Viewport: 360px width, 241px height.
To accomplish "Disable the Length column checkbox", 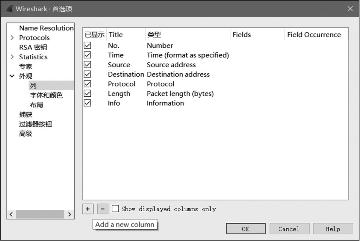I will 87,93.
